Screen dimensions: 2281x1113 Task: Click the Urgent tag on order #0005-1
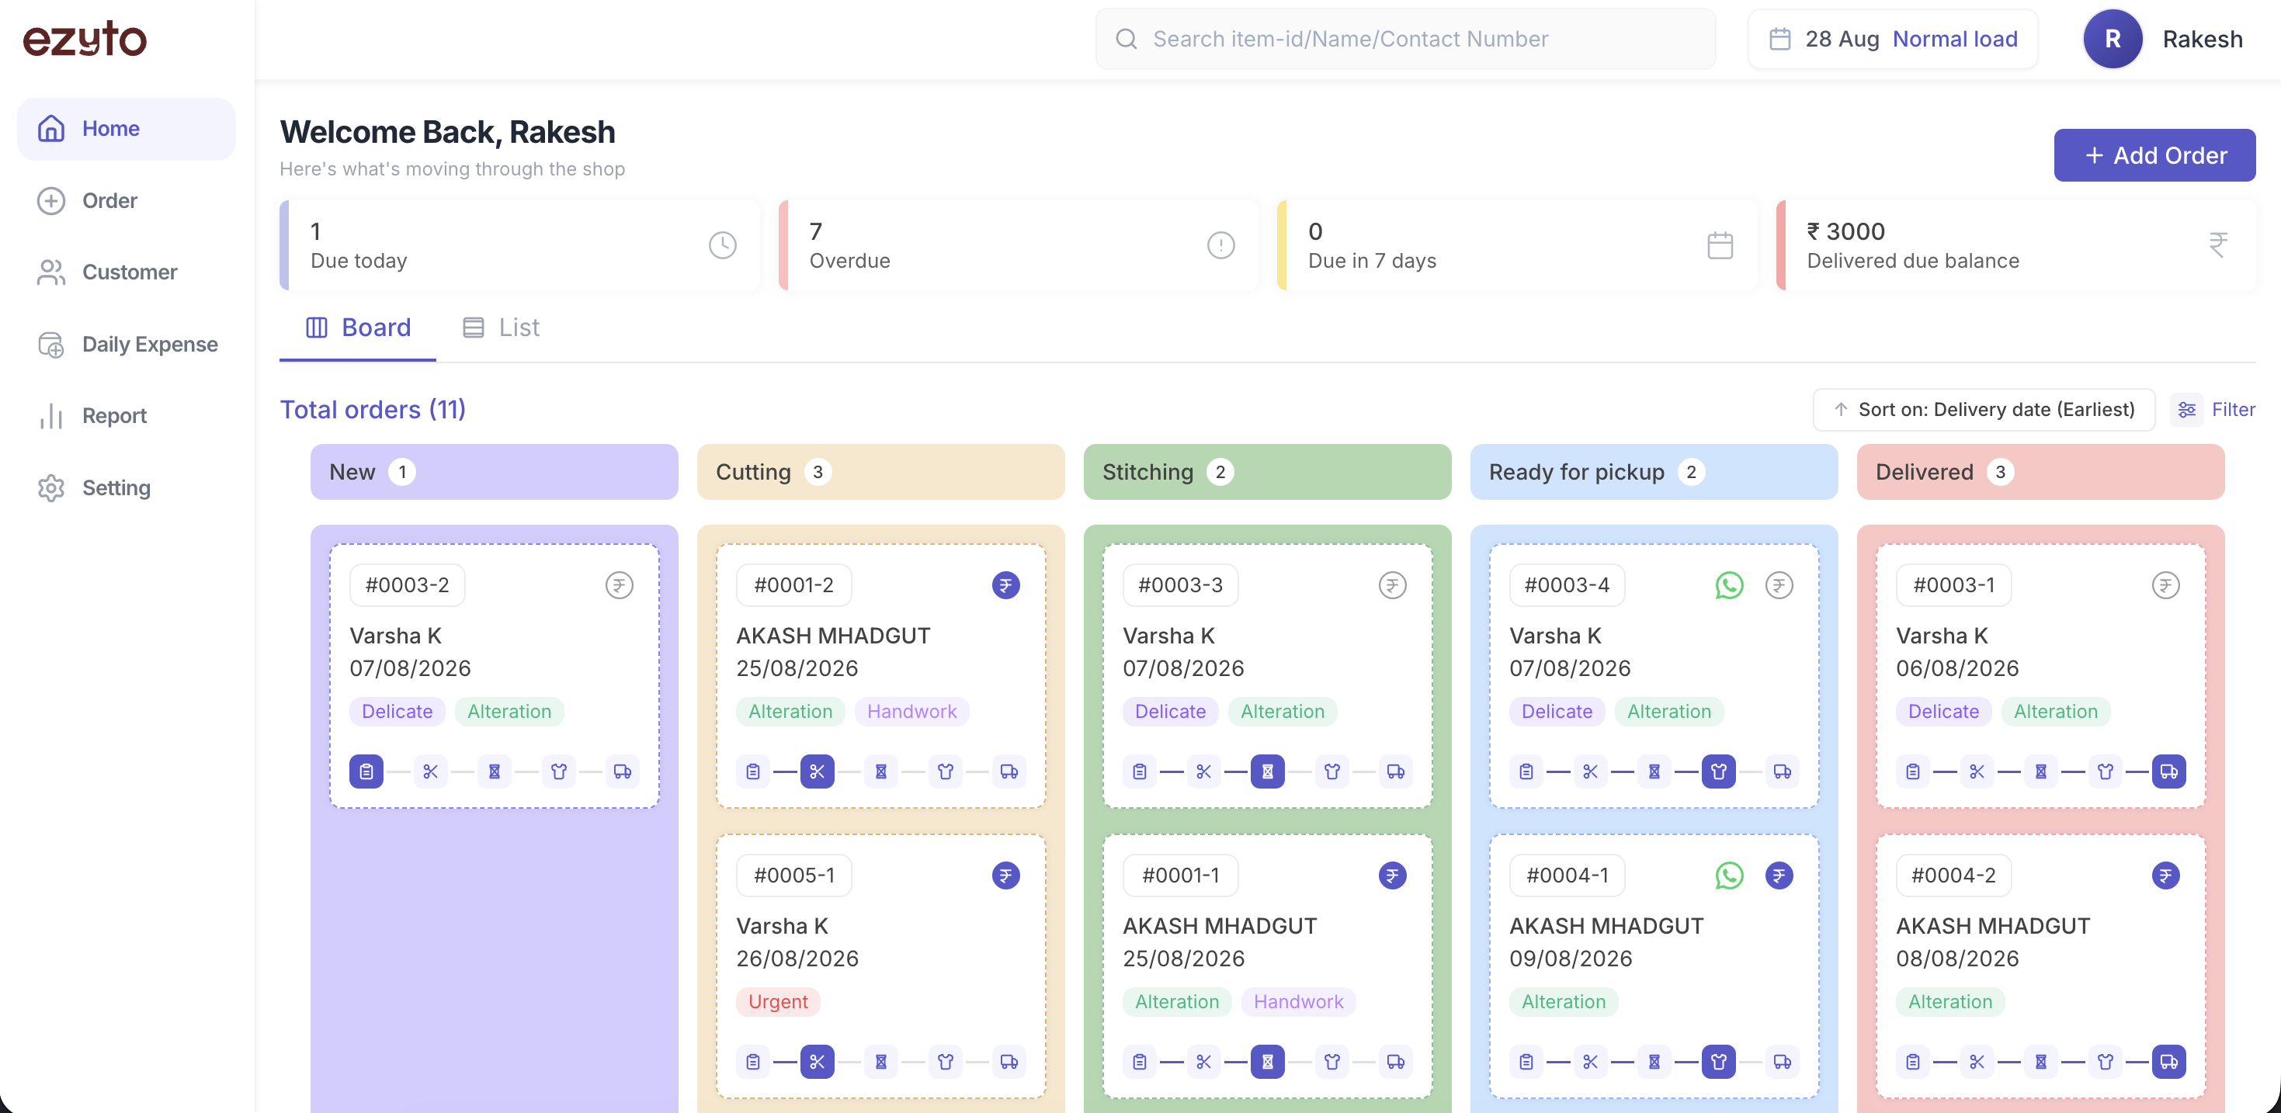point(777,1001)
